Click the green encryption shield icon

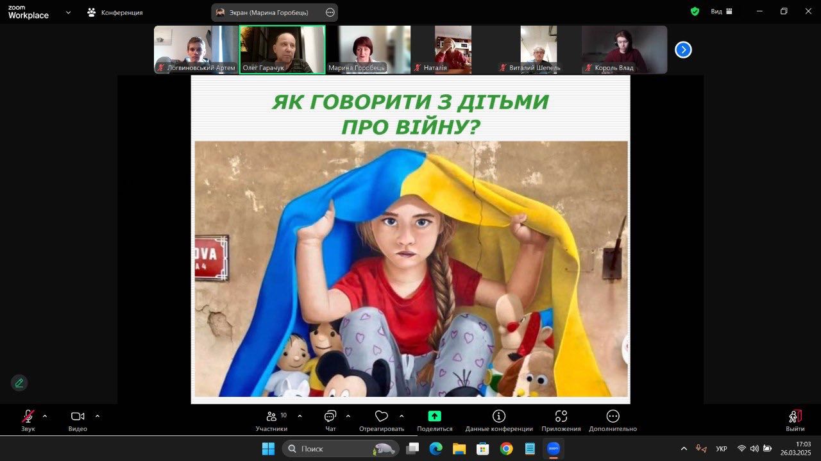[695, 12]
